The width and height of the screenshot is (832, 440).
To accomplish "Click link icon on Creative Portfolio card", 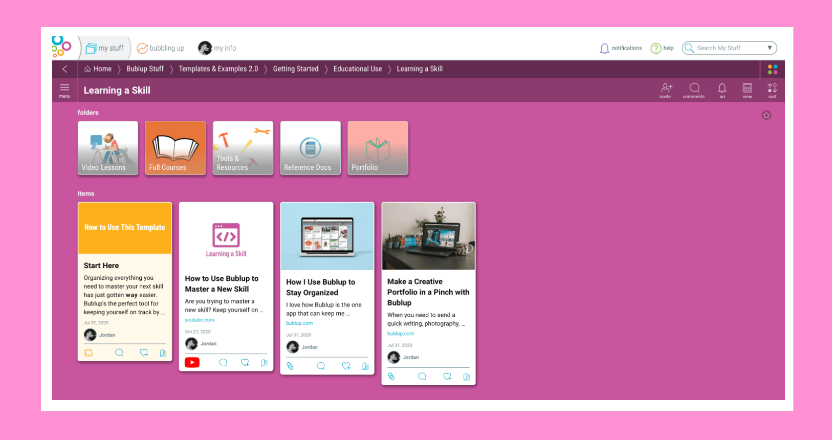I will coord(391,376).
